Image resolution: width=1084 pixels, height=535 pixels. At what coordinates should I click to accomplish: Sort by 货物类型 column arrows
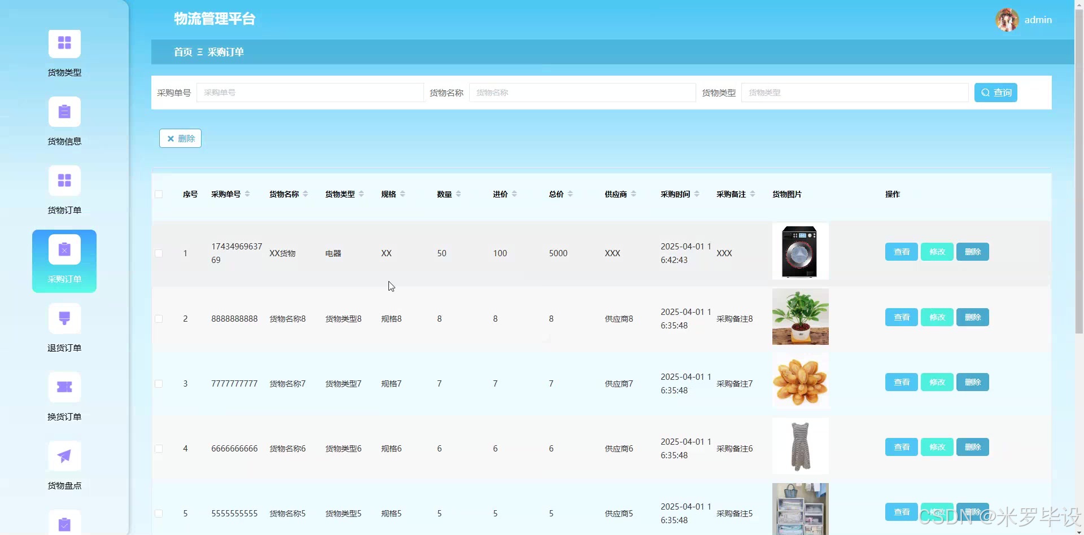[x=361, y=194]
